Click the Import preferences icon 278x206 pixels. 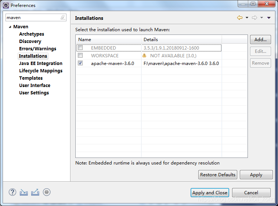point(24,192)
